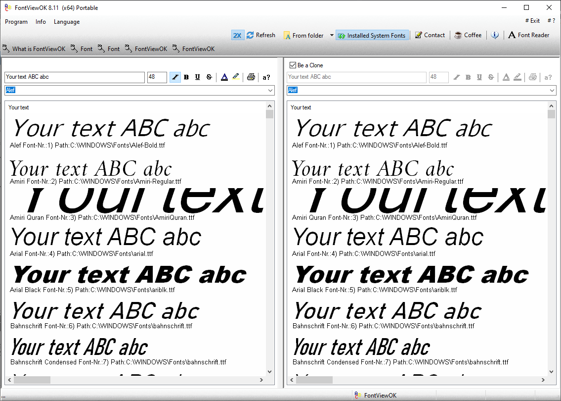Click the blue info icon

point(495,35)
